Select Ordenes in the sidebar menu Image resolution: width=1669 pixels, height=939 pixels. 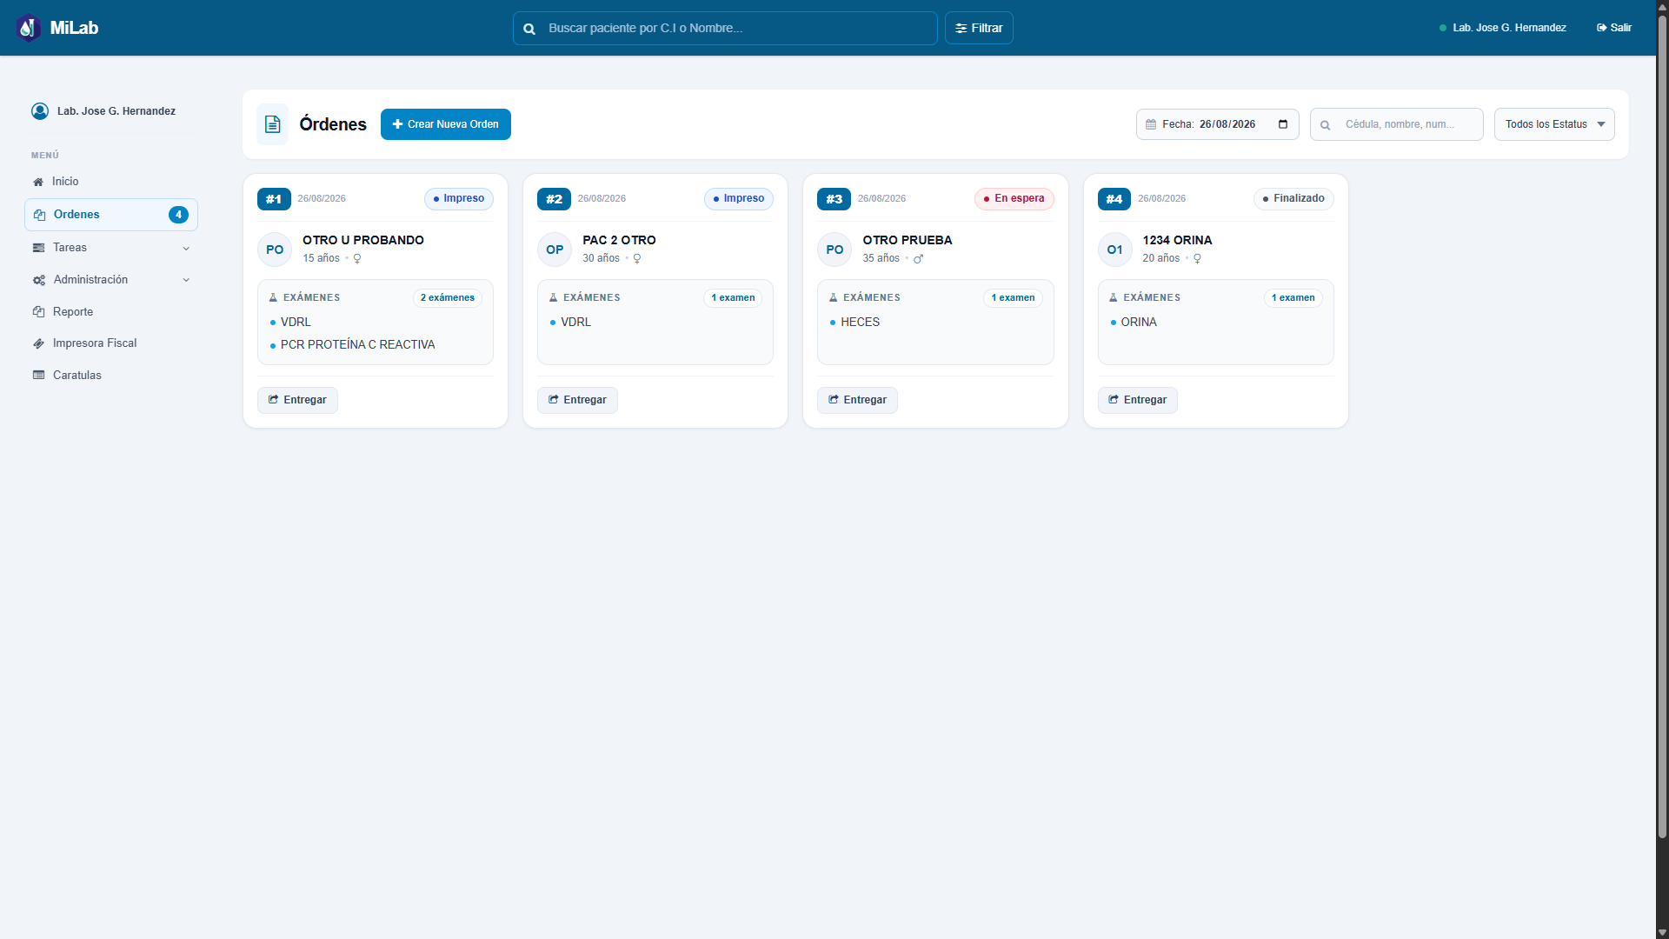111,215
